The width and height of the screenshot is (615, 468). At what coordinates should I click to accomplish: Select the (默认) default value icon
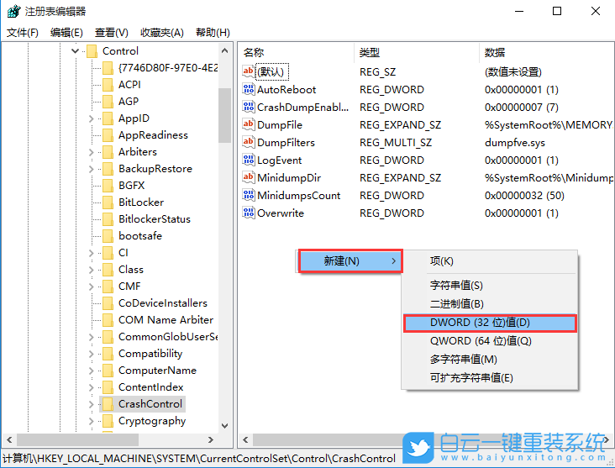(248, 72)
